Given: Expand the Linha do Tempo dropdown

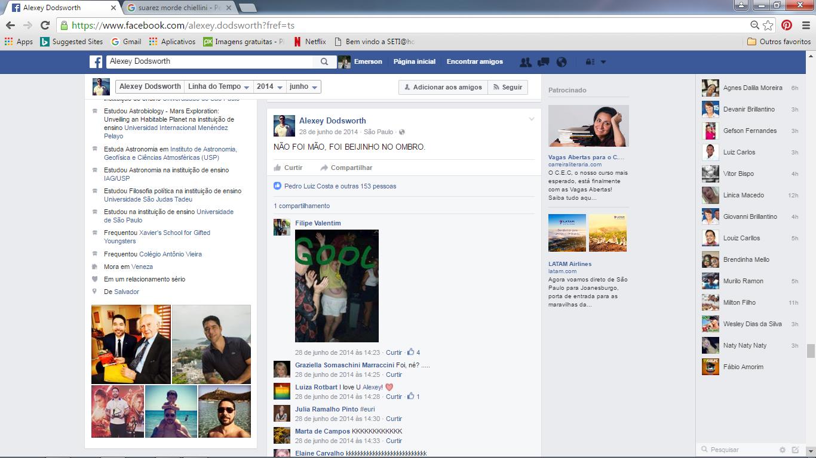Looking at the screenshot, I should pyautogui.click(x=219, y=86).
